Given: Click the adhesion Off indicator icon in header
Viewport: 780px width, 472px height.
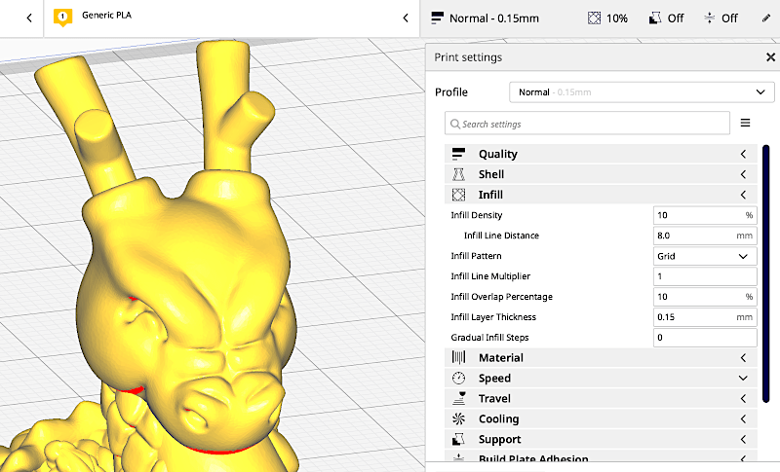Looking at the screenshot, I should tap(710, 18).
